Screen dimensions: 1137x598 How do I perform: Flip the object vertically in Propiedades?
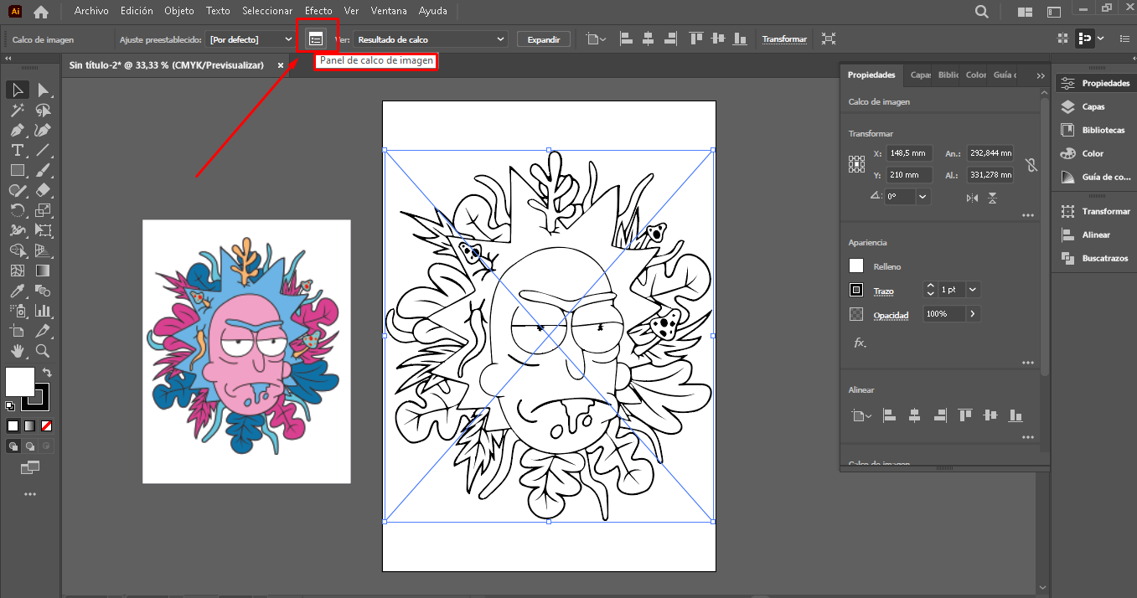click(x=993, y=198)
